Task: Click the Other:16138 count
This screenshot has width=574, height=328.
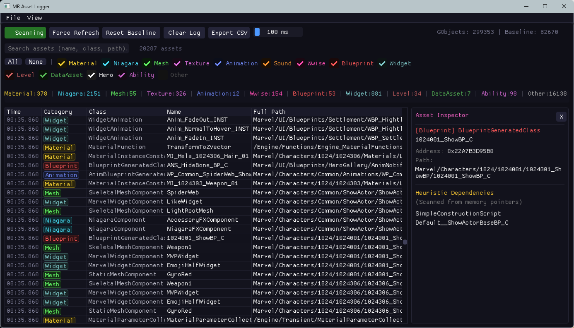Action: [x=547, y=93]
